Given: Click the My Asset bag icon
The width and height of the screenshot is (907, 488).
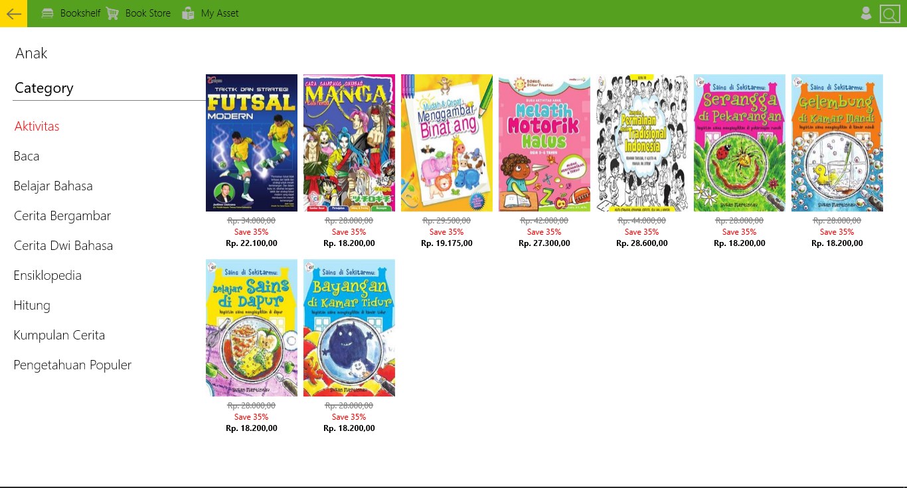Looking at the screenshot, I should (x=189, y=13).
